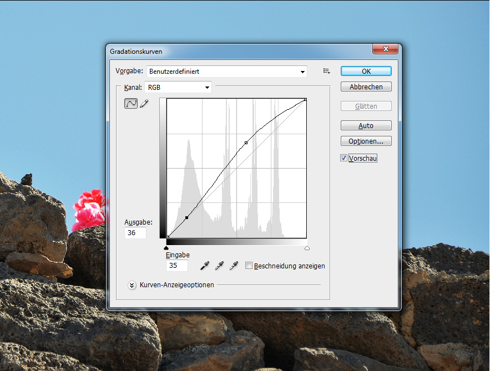Open the Kanal RGB channel dropdown
Viewport: 490px width, 371px height.
(178, 88)
